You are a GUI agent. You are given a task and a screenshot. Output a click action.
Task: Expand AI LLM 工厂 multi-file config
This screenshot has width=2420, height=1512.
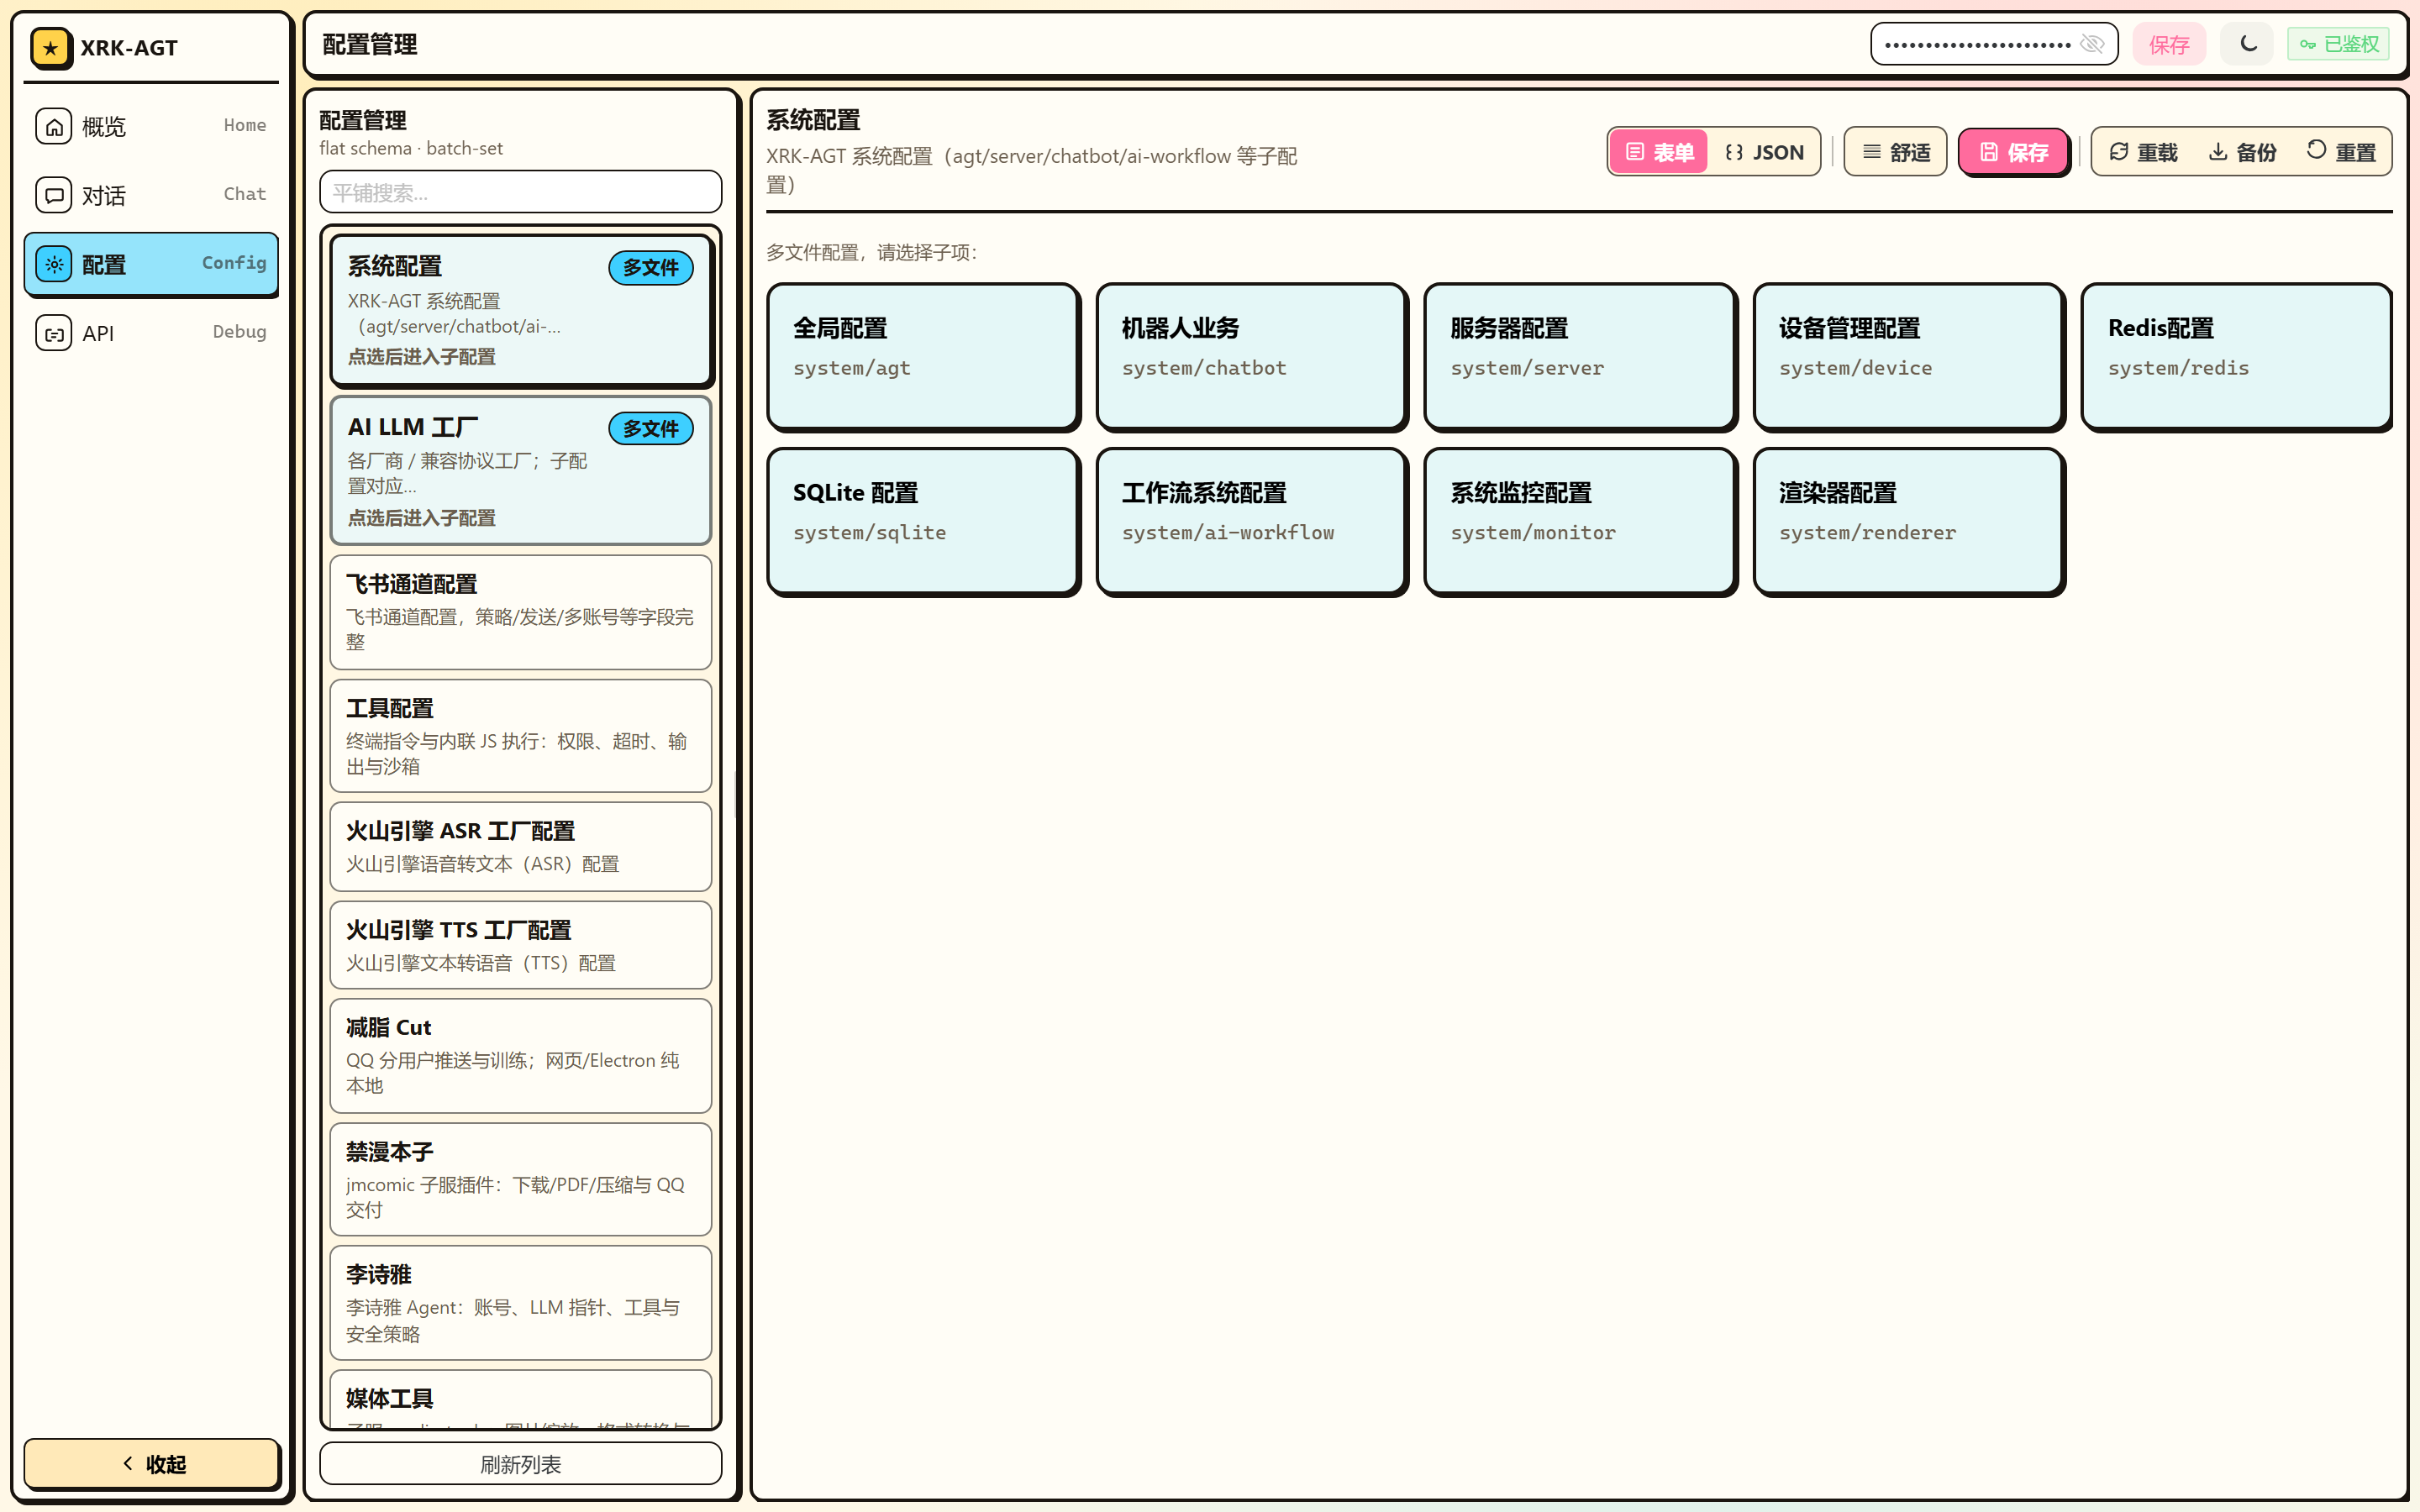(x=520, y=471)
